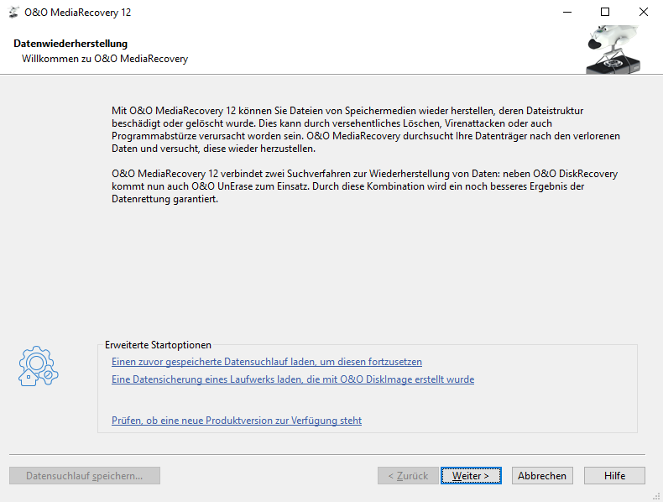Load an O&O DiskImage Datensicherung link
The height and width of the screenshot is (502, 663).
[293, 379]
